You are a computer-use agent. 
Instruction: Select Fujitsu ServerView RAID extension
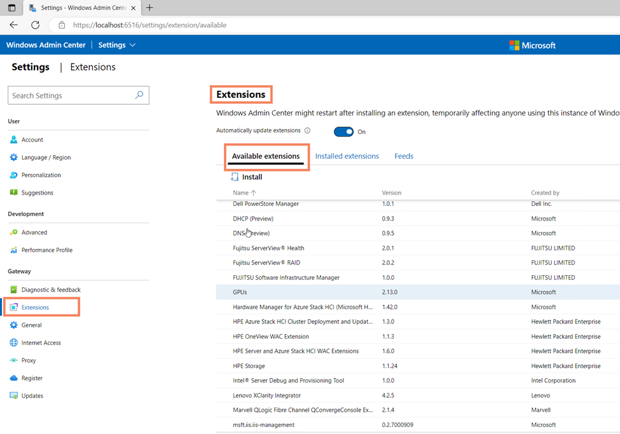click(418, 263)
